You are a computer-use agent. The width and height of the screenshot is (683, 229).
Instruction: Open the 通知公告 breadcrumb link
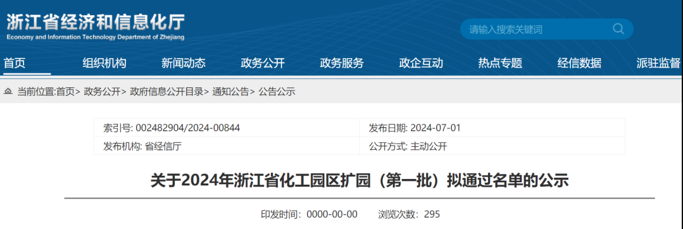[x=230, y=92]
